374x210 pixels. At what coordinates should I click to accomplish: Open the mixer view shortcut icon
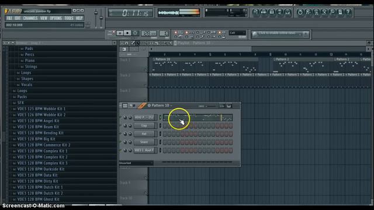click(288, 12)
